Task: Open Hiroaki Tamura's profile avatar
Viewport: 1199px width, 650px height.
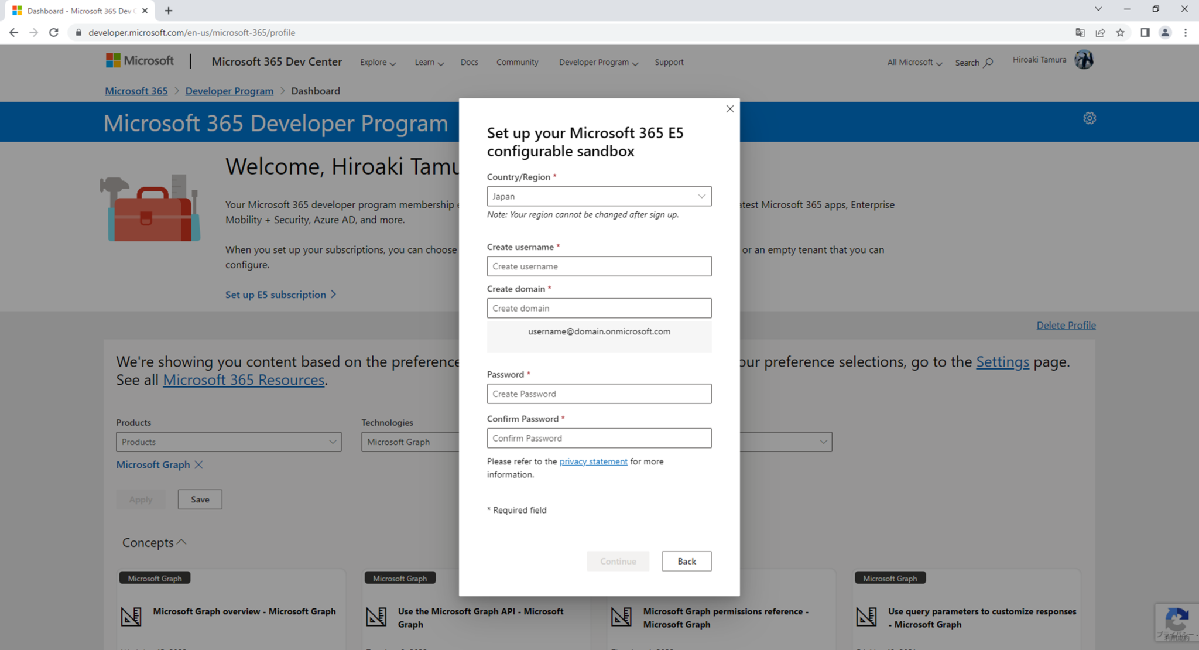Action: pos(1084,59)
